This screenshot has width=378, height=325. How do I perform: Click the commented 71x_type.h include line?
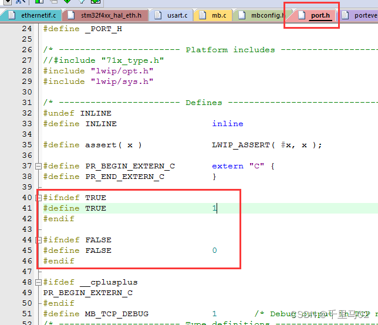103,60
